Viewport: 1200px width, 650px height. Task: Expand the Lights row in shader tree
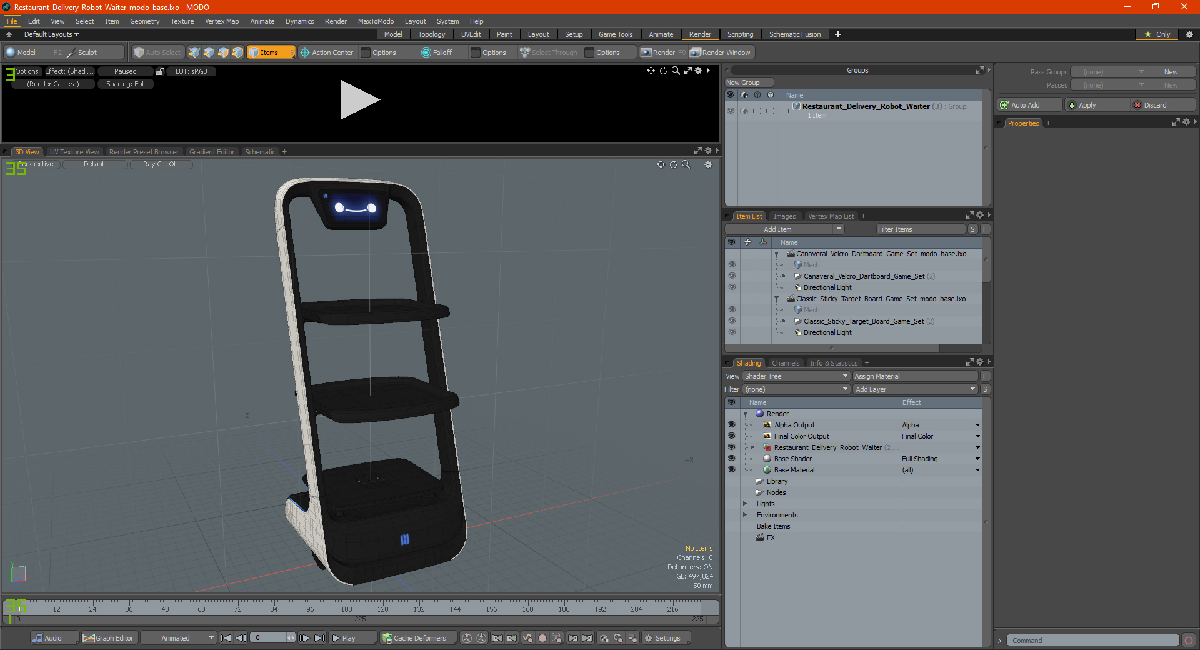[x=745, y=504]
